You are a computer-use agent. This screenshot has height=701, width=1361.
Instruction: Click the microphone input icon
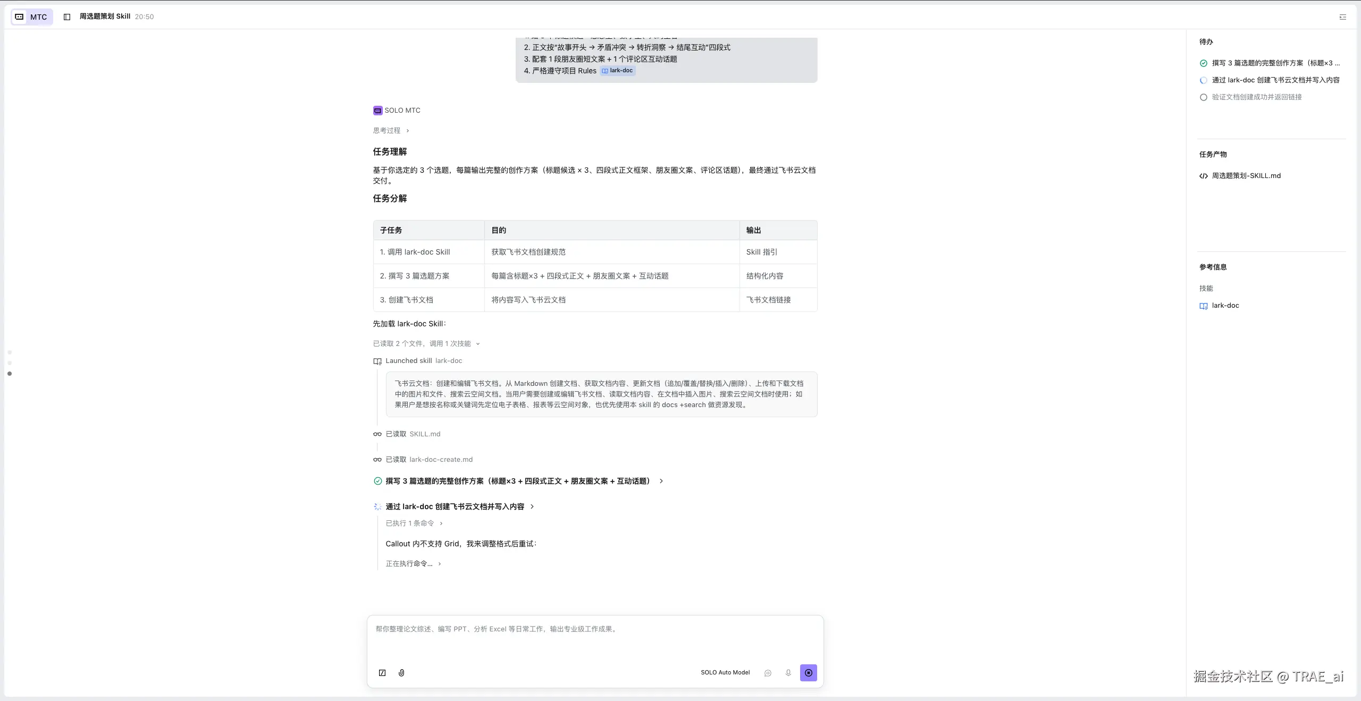pos(788,673)
